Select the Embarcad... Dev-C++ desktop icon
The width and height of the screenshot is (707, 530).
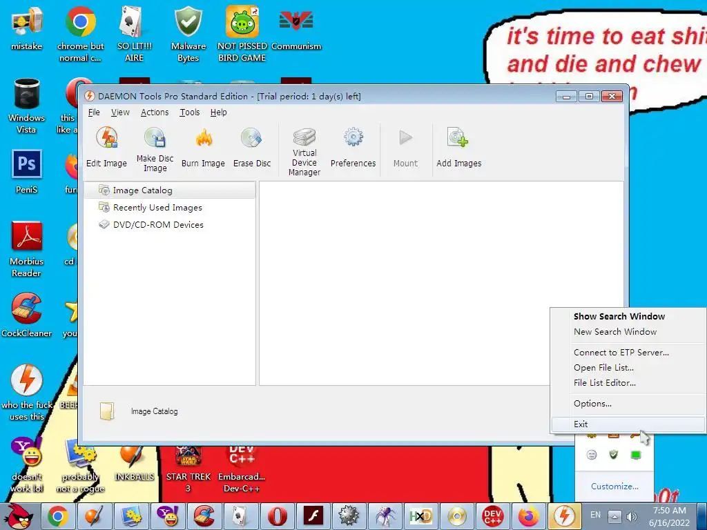point(242,469)
